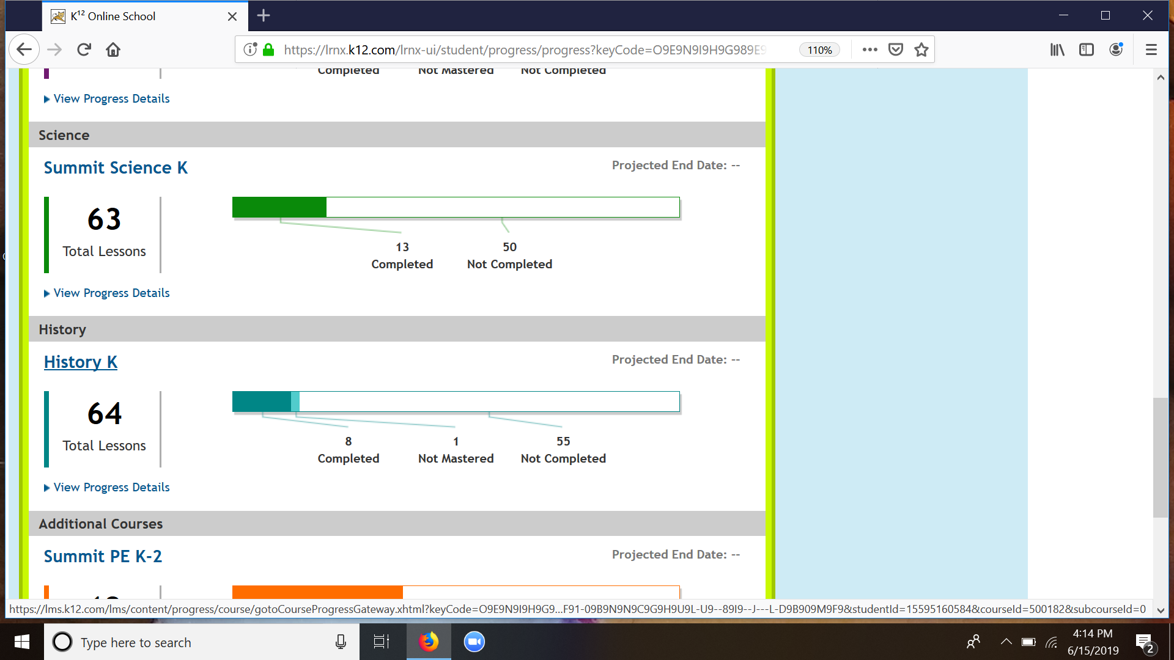Click the green padlock security icon
The width and height of the screenshot is (1174, 660).
(x=268, y=50)
